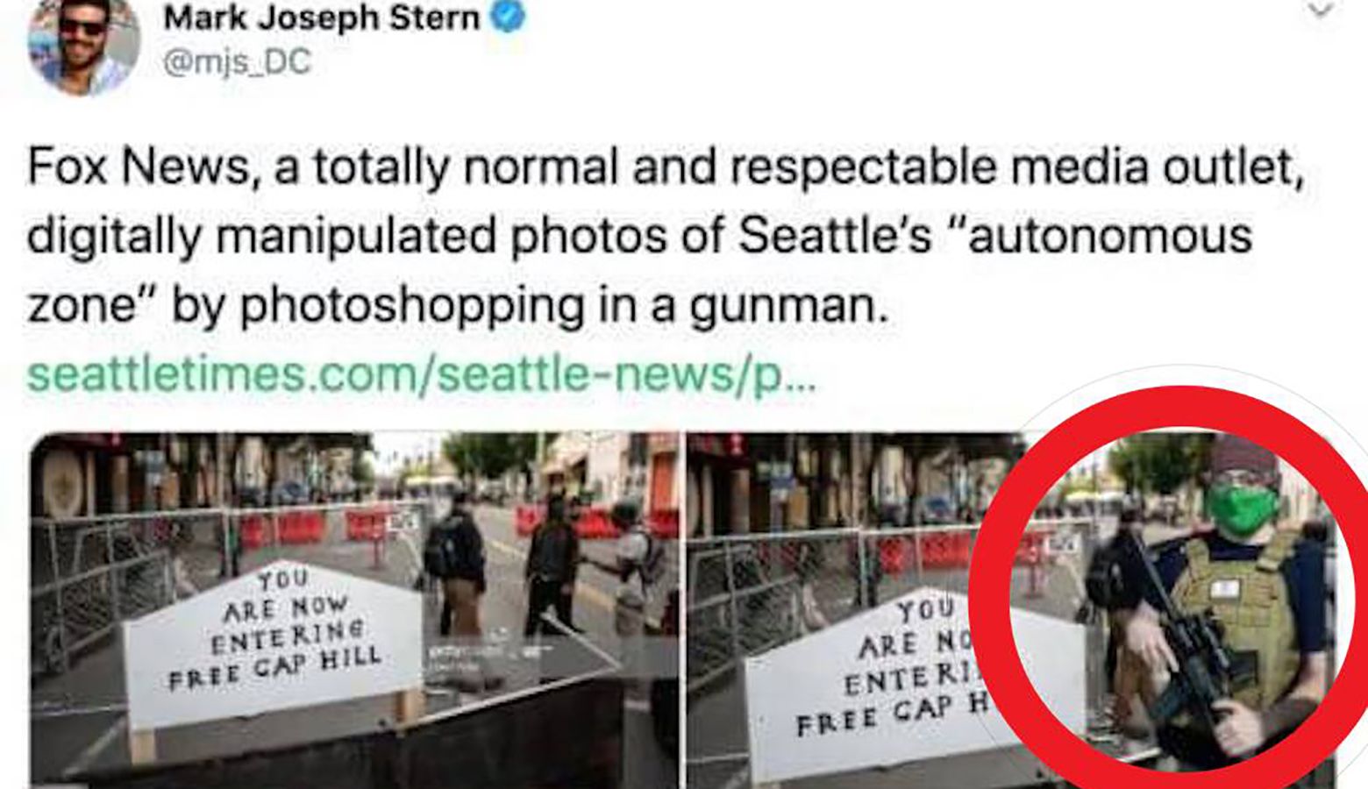The height and width of the screenshot is (789, 1368).
Task: Open Mark Joseph Stern's profile avatar
Action: [x=84, y=44]
